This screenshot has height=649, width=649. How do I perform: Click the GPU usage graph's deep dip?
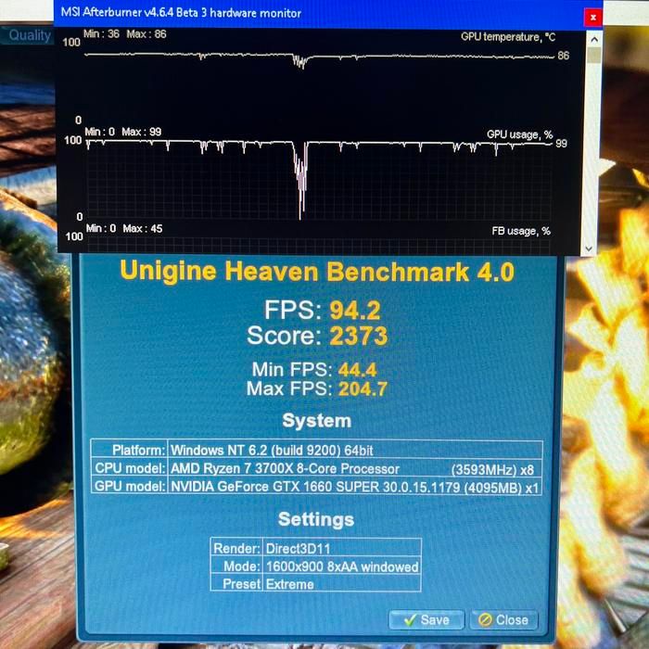[x=300, y=185]
